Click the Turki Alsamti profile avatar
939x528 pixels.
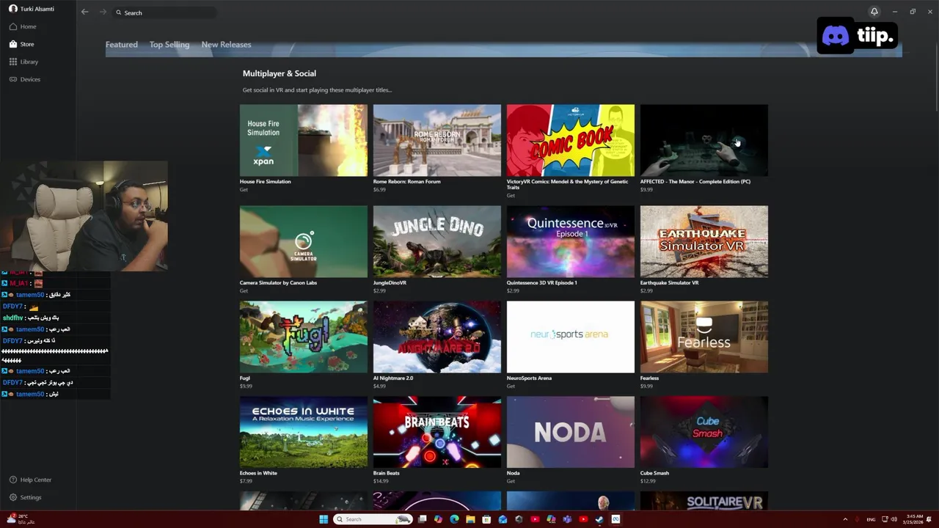(12, 9)
